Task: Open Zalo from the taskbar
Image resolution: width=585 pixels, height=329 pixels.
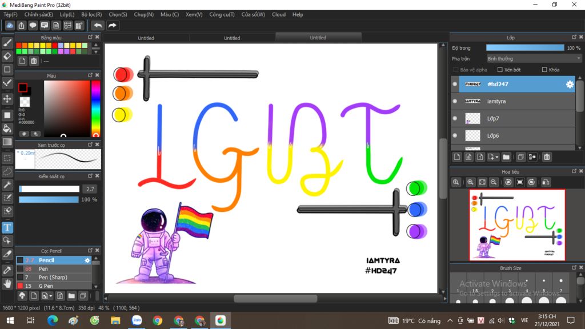Action: (x=137, y=320)
